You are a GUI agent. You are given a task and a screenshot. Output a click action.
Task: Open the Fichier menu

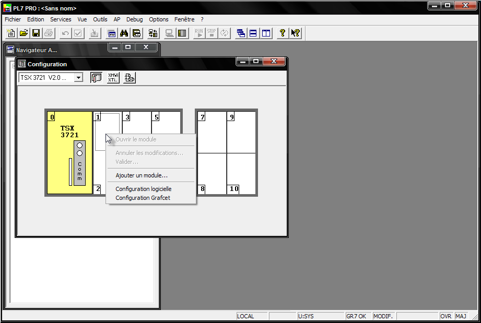(13, 19)
